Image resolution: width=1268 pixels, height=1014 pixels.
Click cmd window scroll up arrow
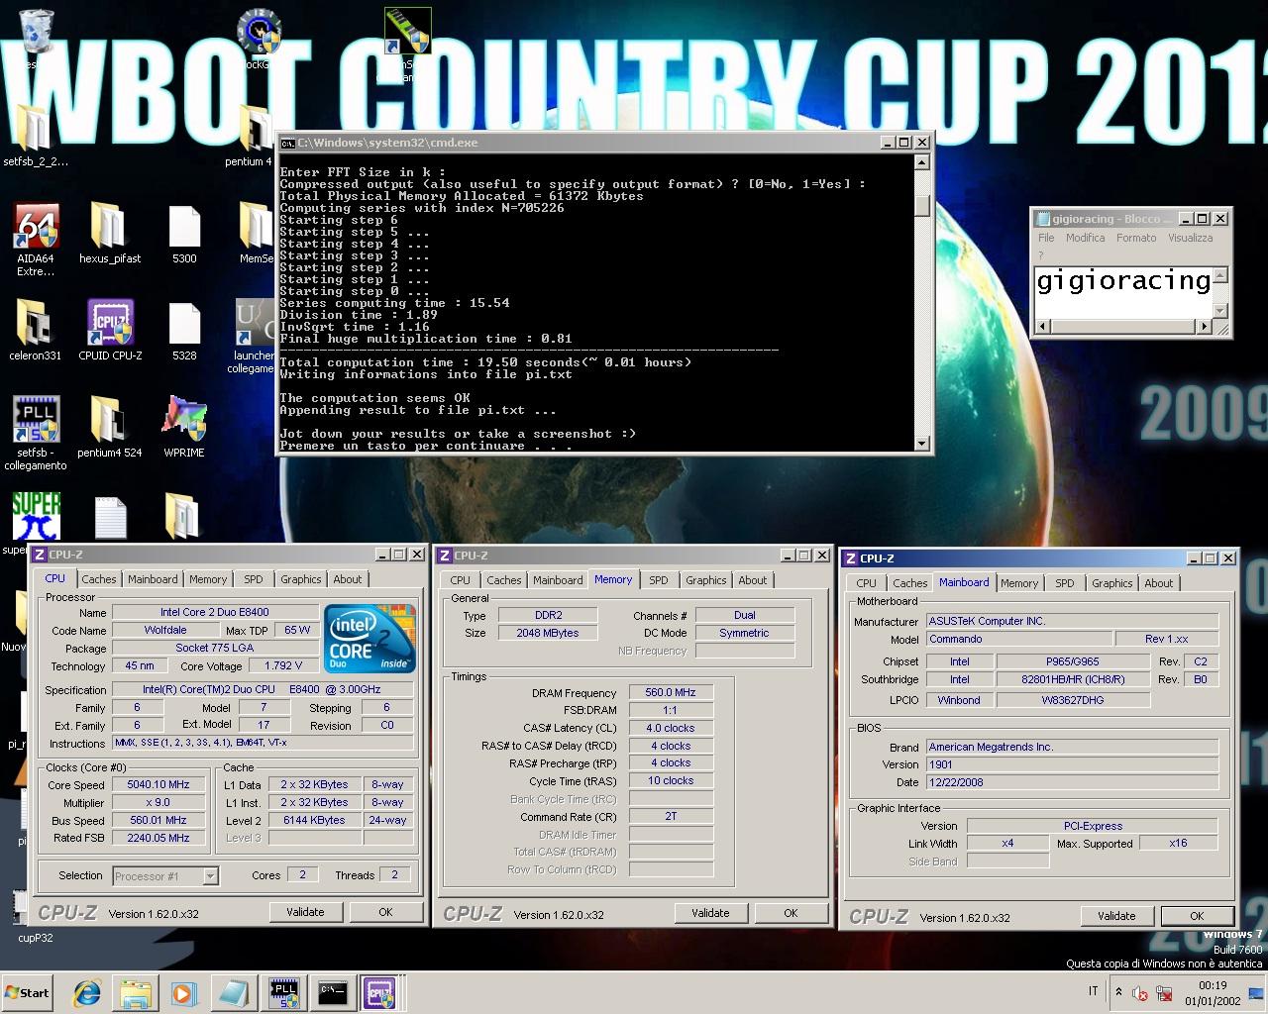921,161
